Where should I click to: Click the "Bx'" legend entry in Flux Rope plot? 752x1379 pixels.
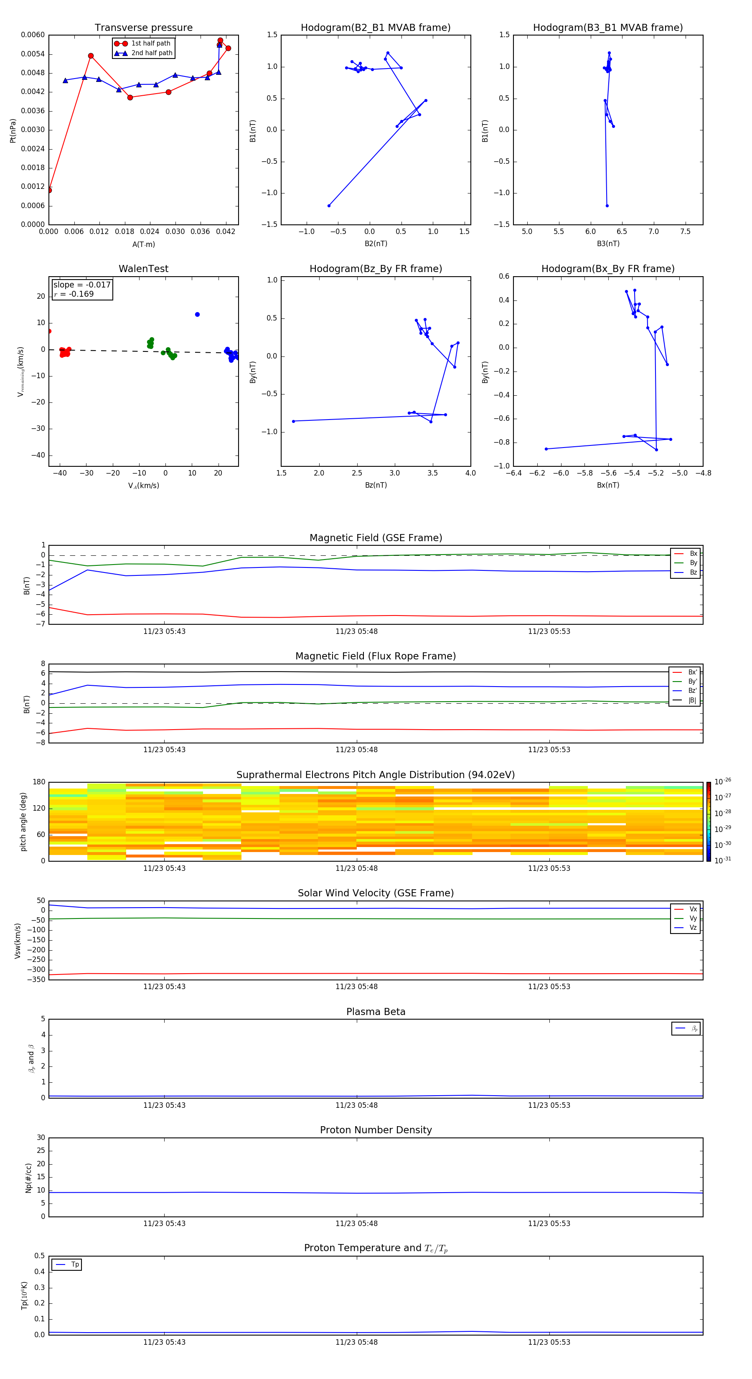click(685, 672)
